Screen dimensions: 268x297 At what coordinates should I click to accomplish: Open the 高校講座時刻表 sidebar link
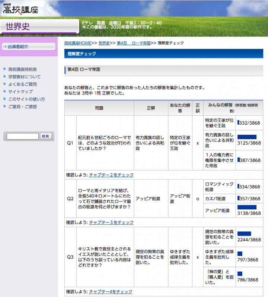[22, 69]
